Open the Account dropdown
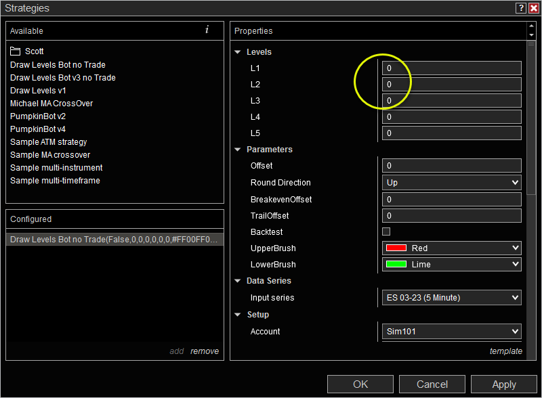This screenshot has height=398, width=542. (451, 331)
